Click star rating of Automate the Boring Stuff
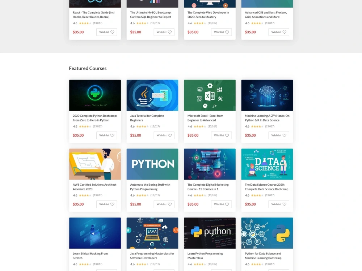Screen dimensions: 362x271 (142, 195)
